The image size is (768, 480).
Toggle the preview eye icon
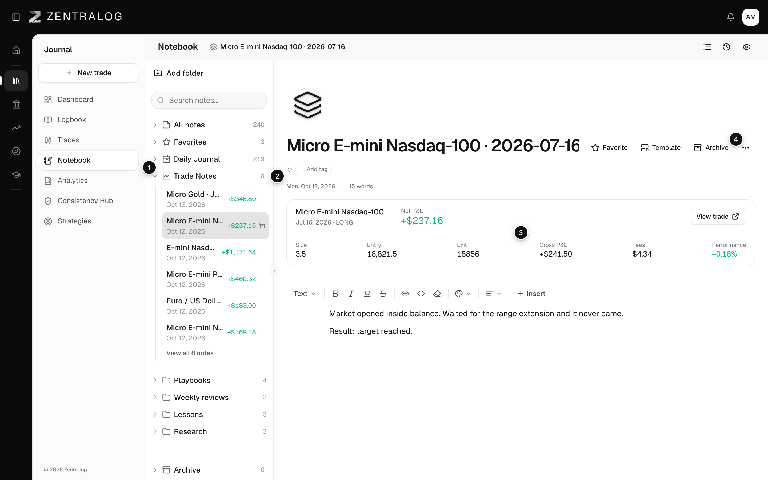tap(747, 47)
